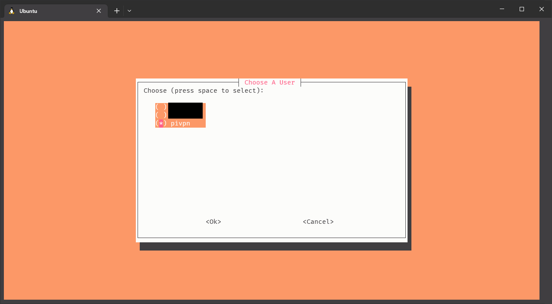Select the second user radio button
The image size is (552, 304).
(161, 115)
